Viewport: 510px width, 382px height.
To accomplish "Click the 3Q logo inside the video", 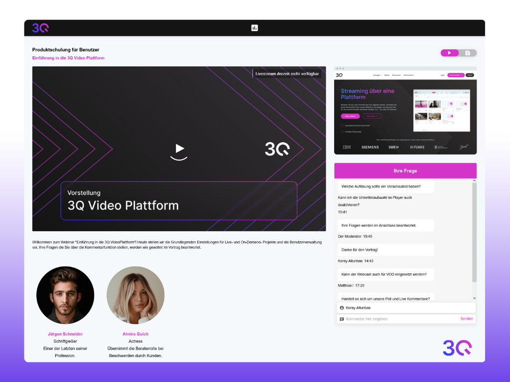I will (x=277, y=149).
